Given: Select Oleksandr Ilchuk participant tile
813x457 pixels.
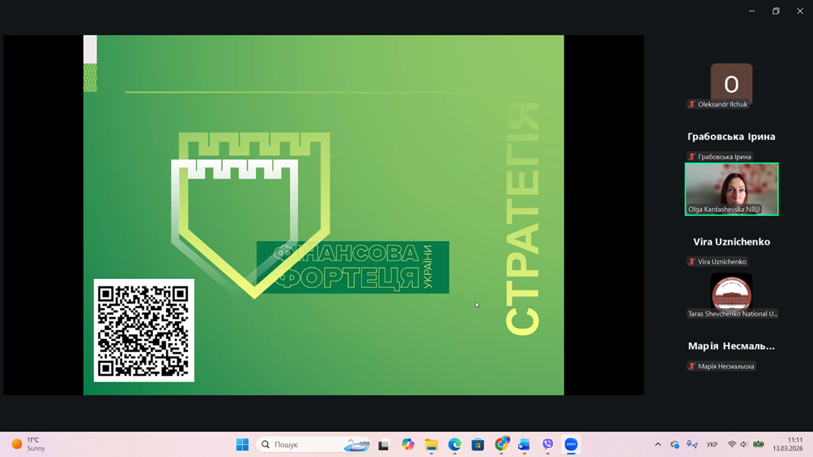Looking at the screenshot, I should coord(731,86).
